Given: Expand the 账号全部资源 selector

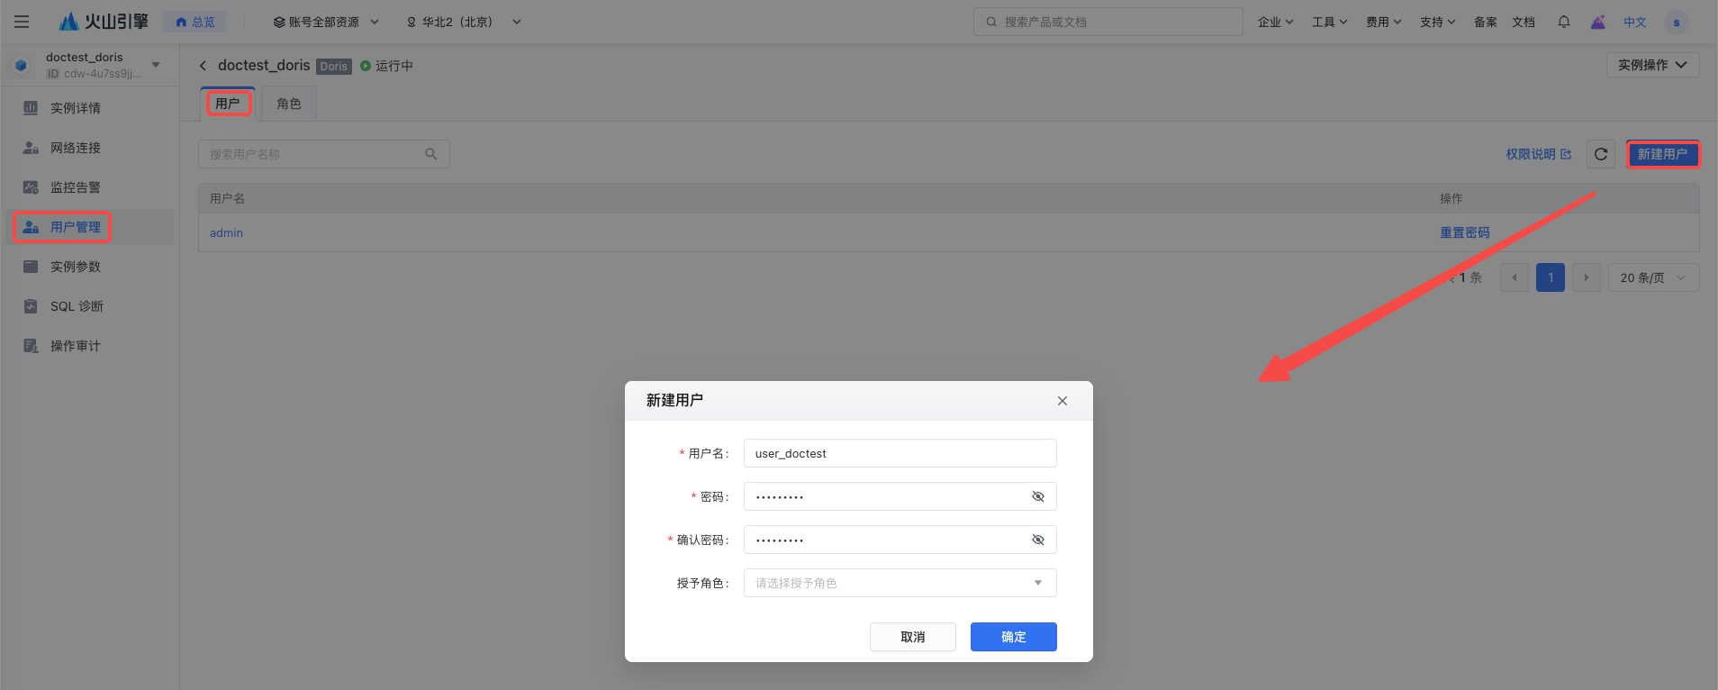Looking at the screenshot, I should 326,22.
